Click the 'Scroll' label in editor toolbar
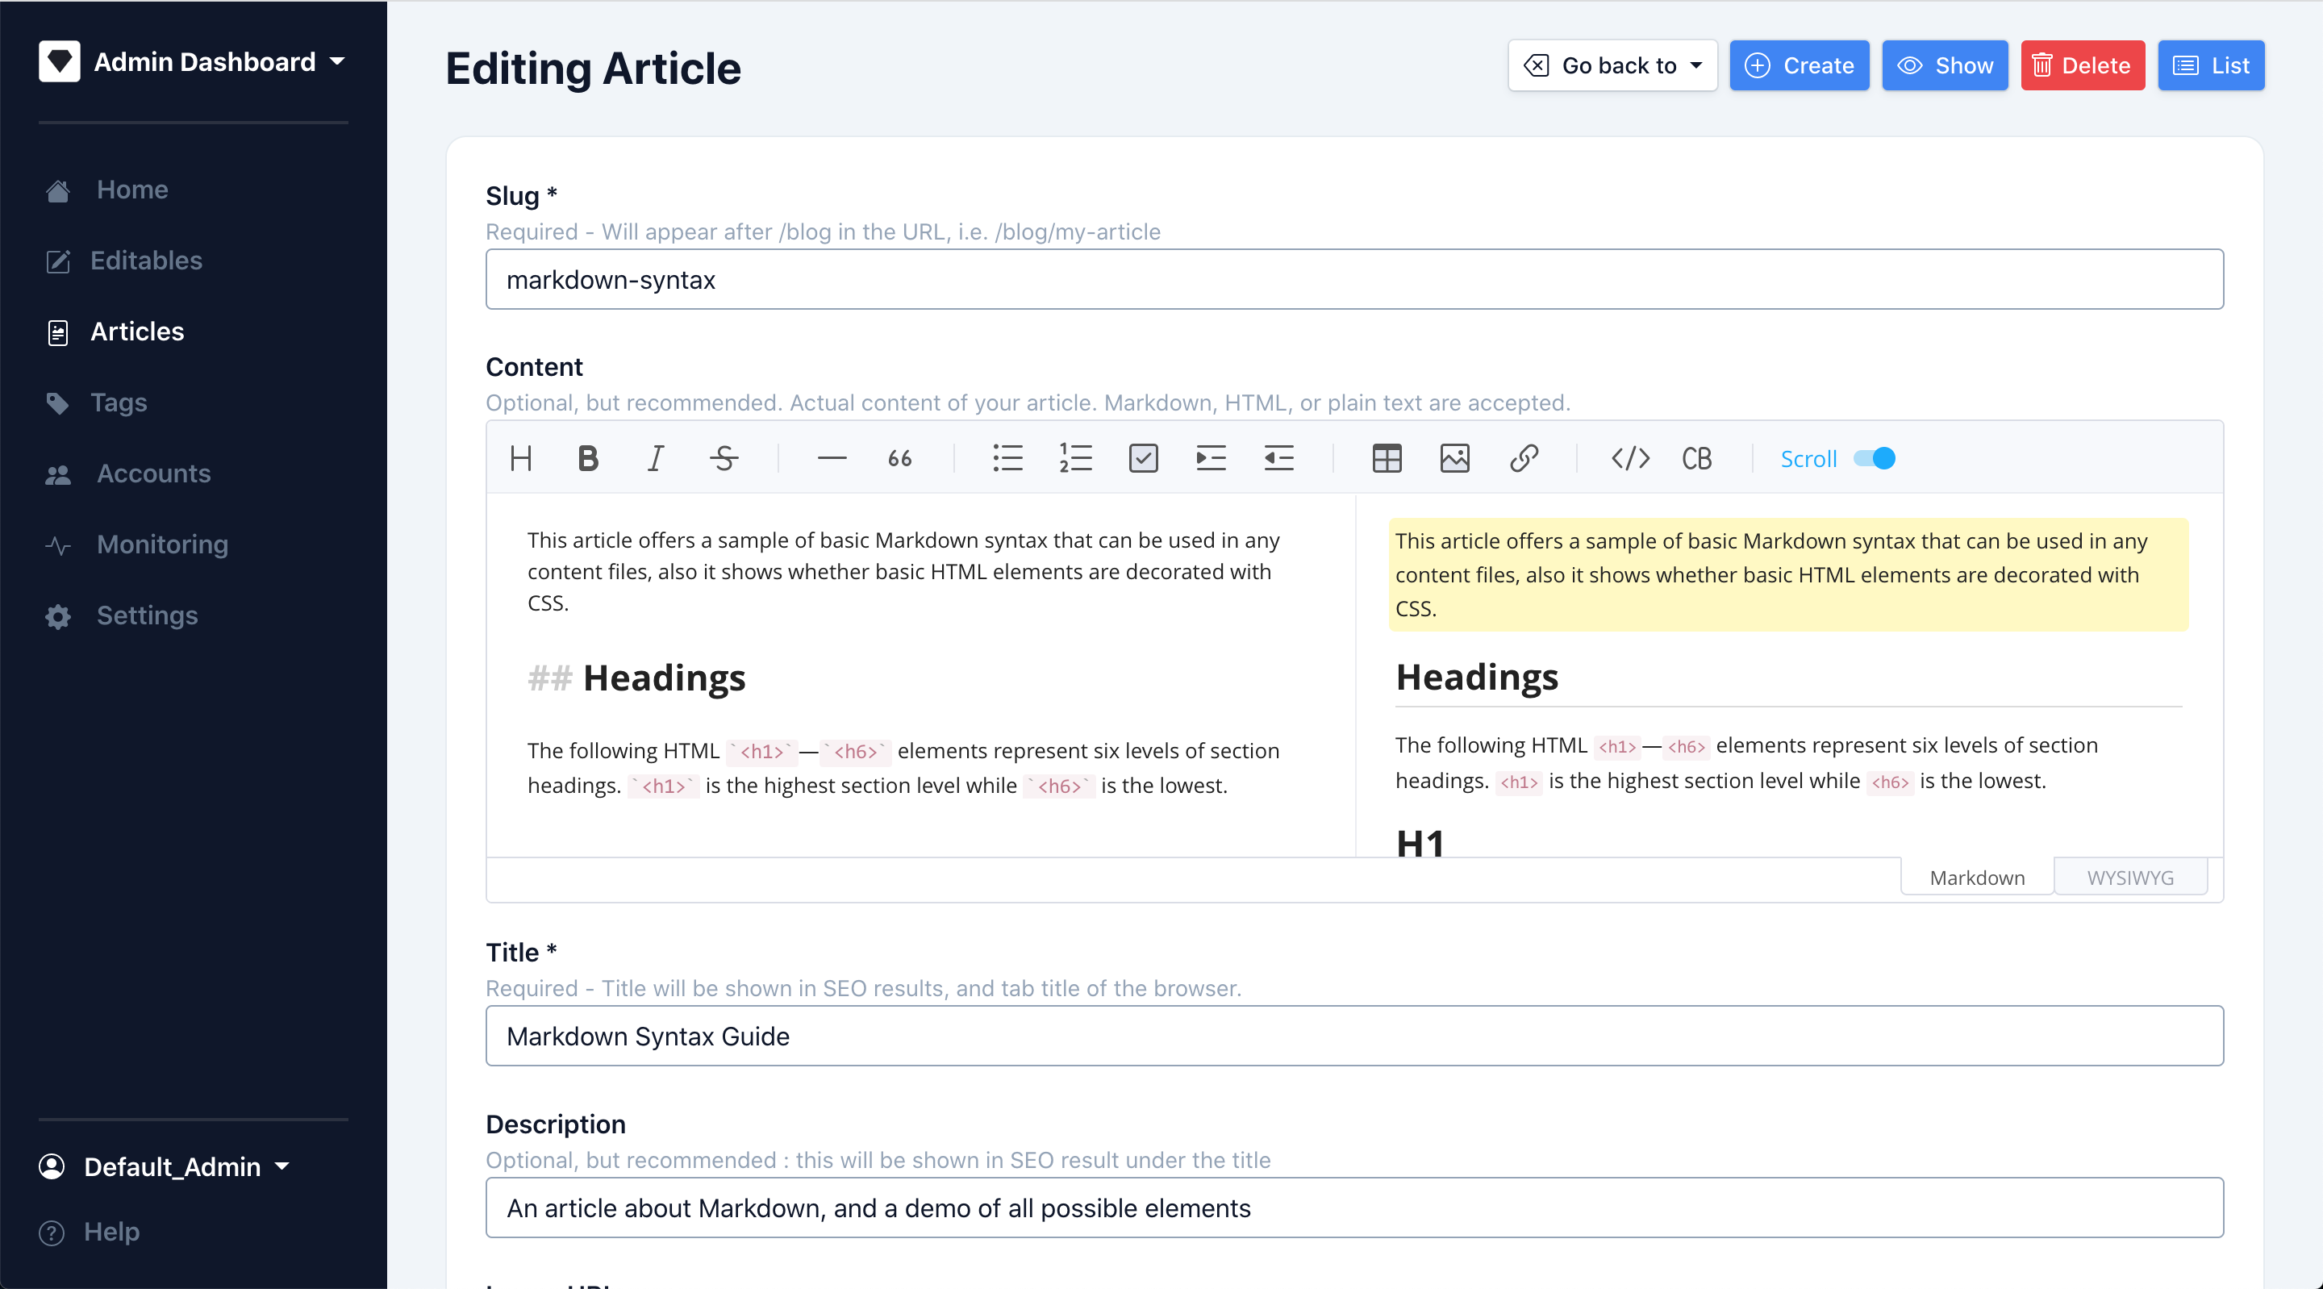2323x1289 pixels. tap(1808, 459)
